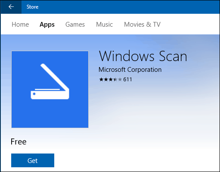The width and height of the screenshot is (220, 172).
Task: Click the Windows Scan app title
Action: [x=143, y=56]
